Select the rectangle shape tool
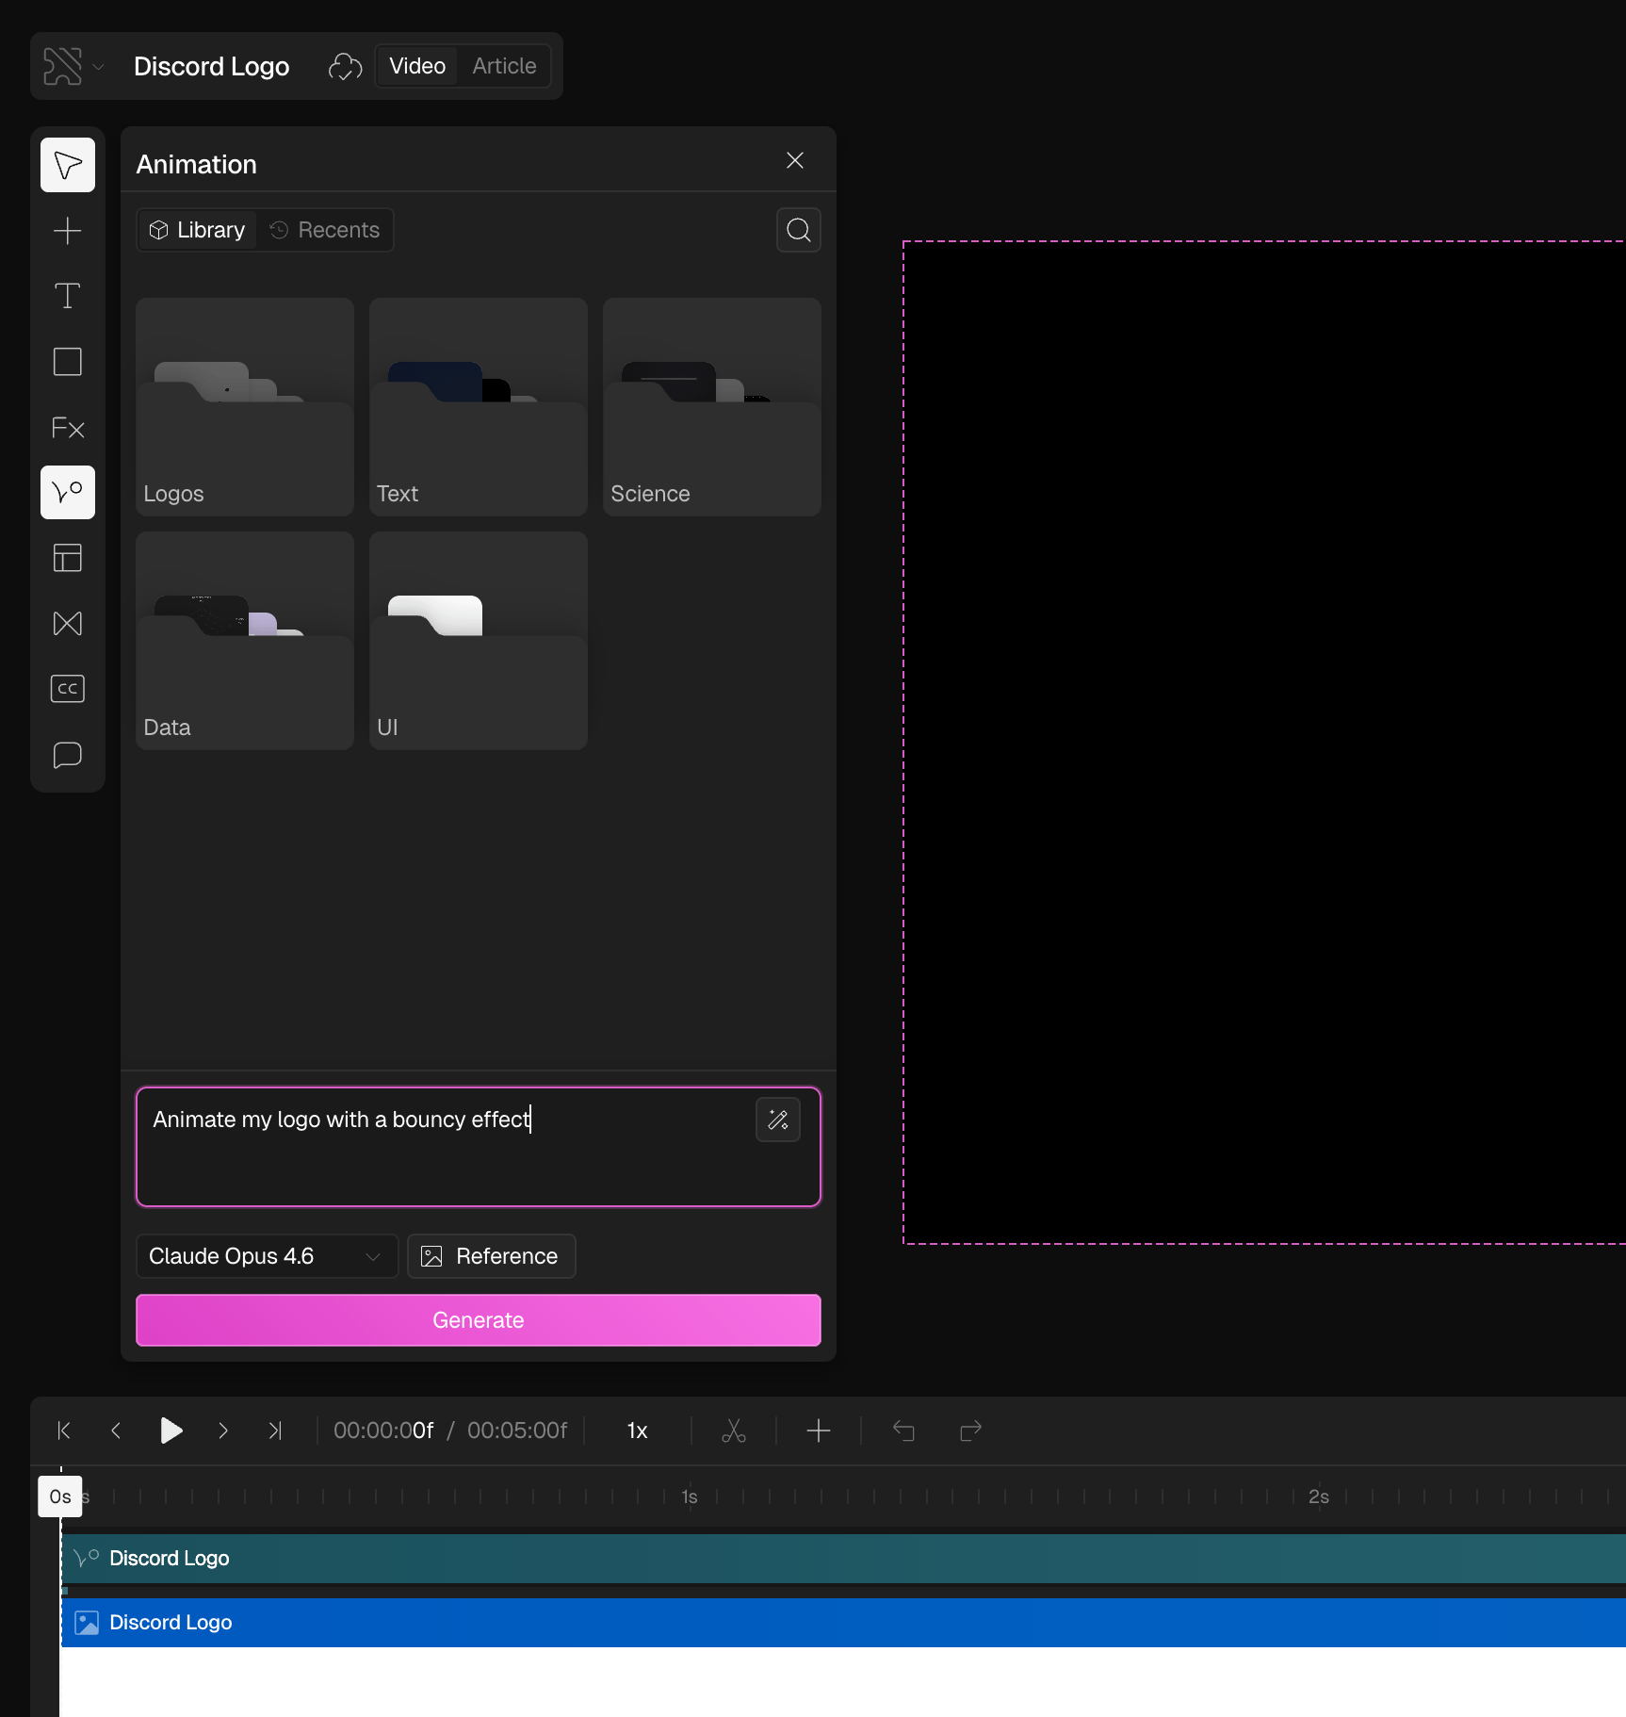 click(x=68, y=362)
